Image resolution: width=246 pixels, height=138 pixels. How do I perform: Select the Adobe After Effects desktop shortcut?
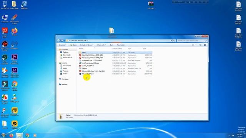[15, 72]
